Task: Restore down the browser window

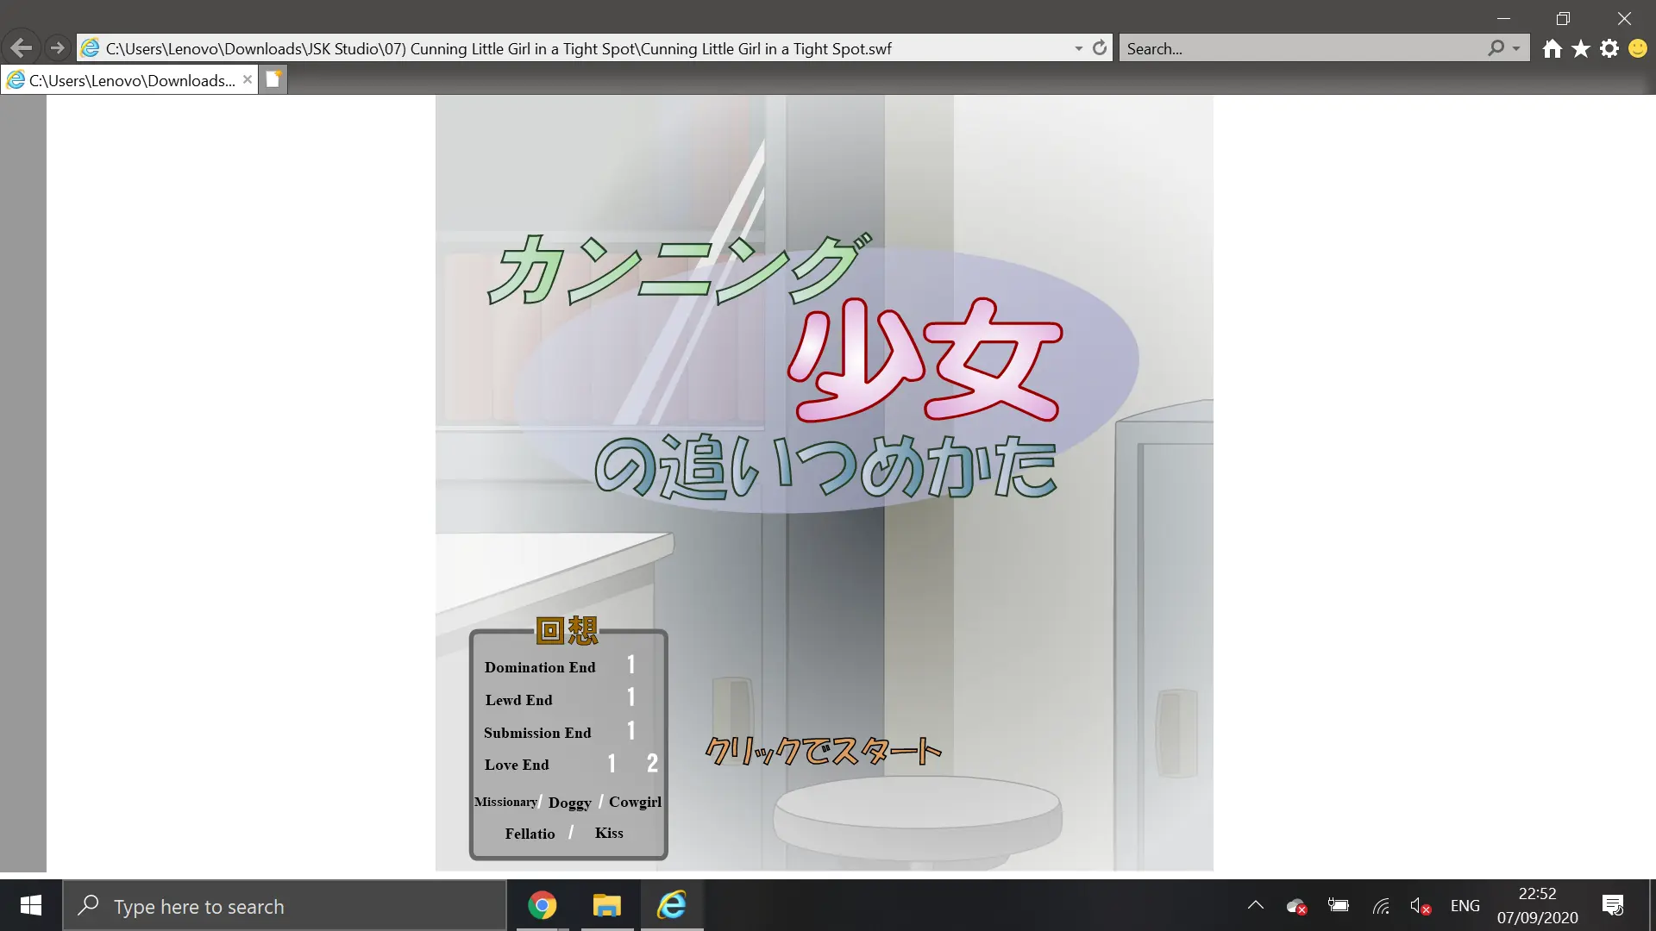Action: point(1563,18)
